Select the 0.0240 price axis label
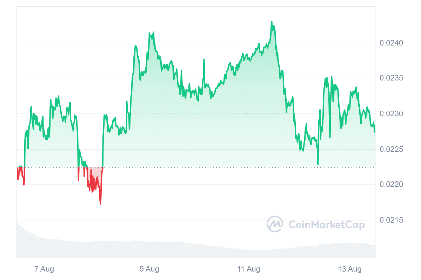Screen dimensions: 421x280 (x=391, y=43)
